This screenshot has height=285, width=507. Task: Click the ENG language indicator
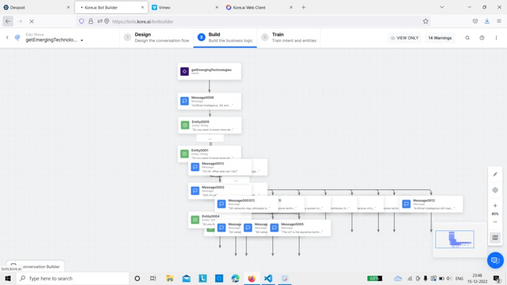(x=459, y=278)
